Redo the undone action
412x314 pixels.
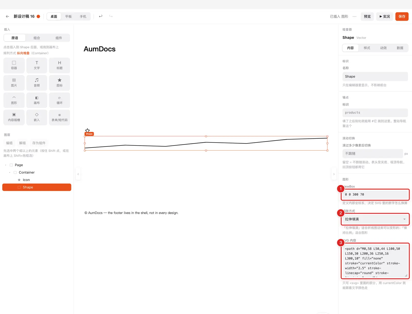[x=111, y=16]
